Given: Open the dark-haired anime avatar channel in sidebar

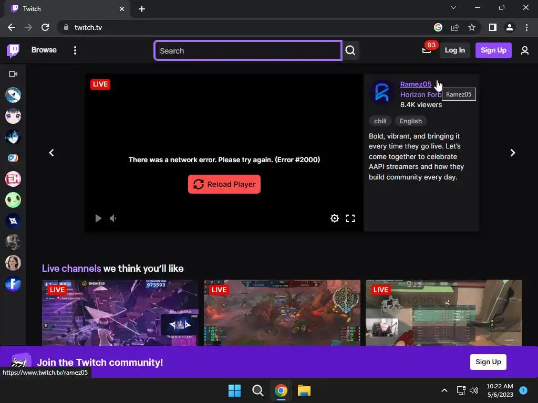Looking at the screenshot, I should point(13,137).
